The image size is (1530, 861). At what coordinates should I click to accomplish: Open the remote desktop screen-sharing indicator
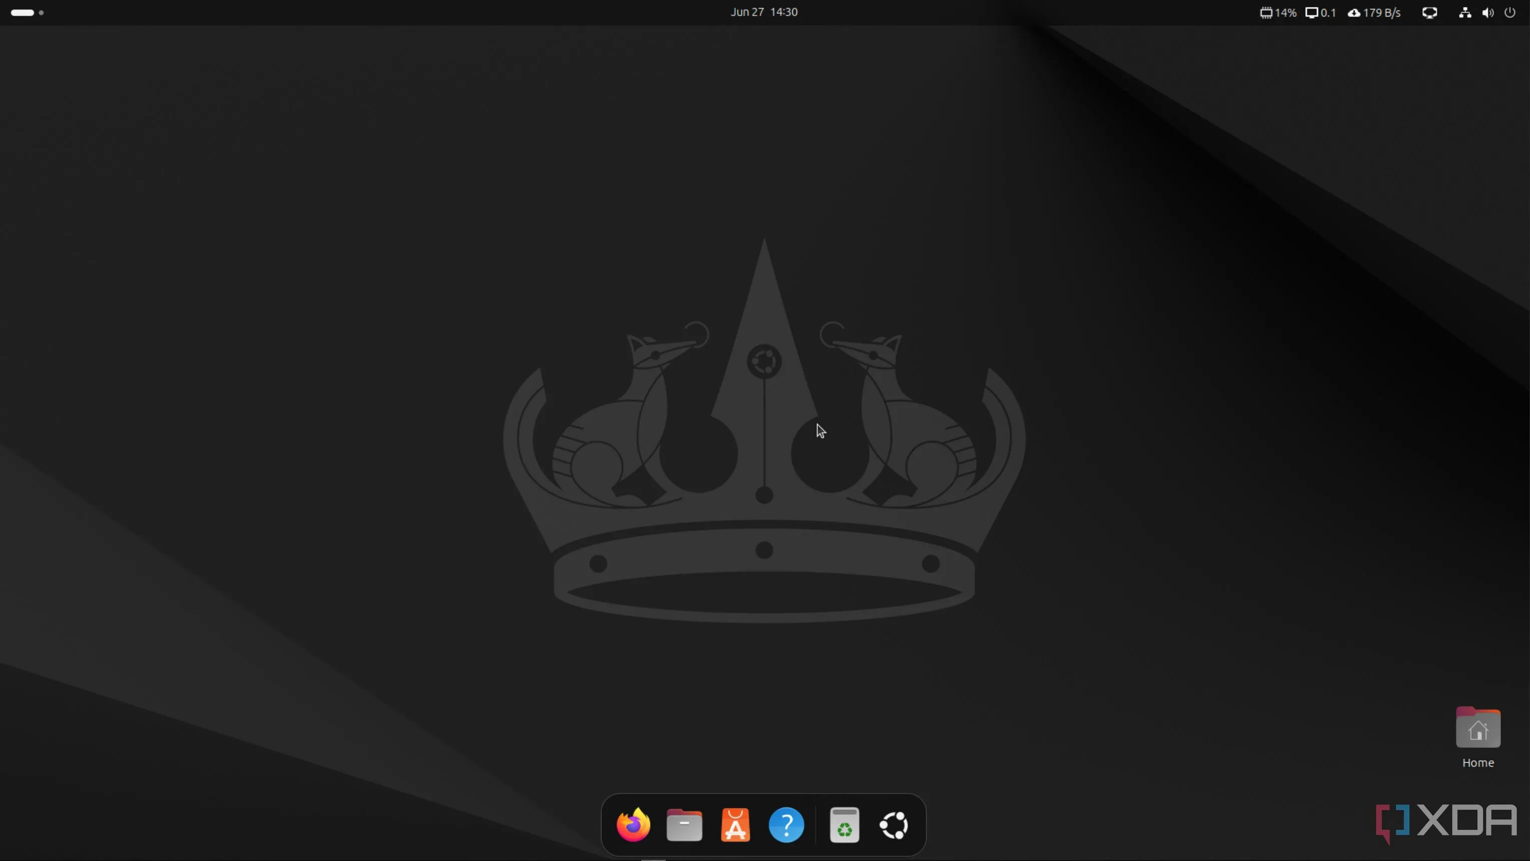(1430, 13)
